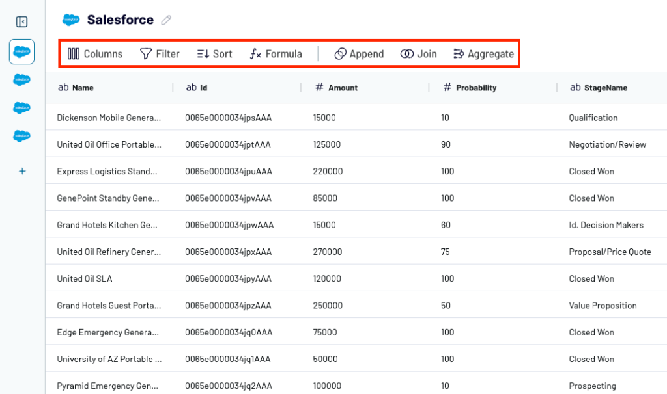This screenshot has height=394, width=667.
Task: Click the Amount value 85000
Action: click(x=325, y=198)
